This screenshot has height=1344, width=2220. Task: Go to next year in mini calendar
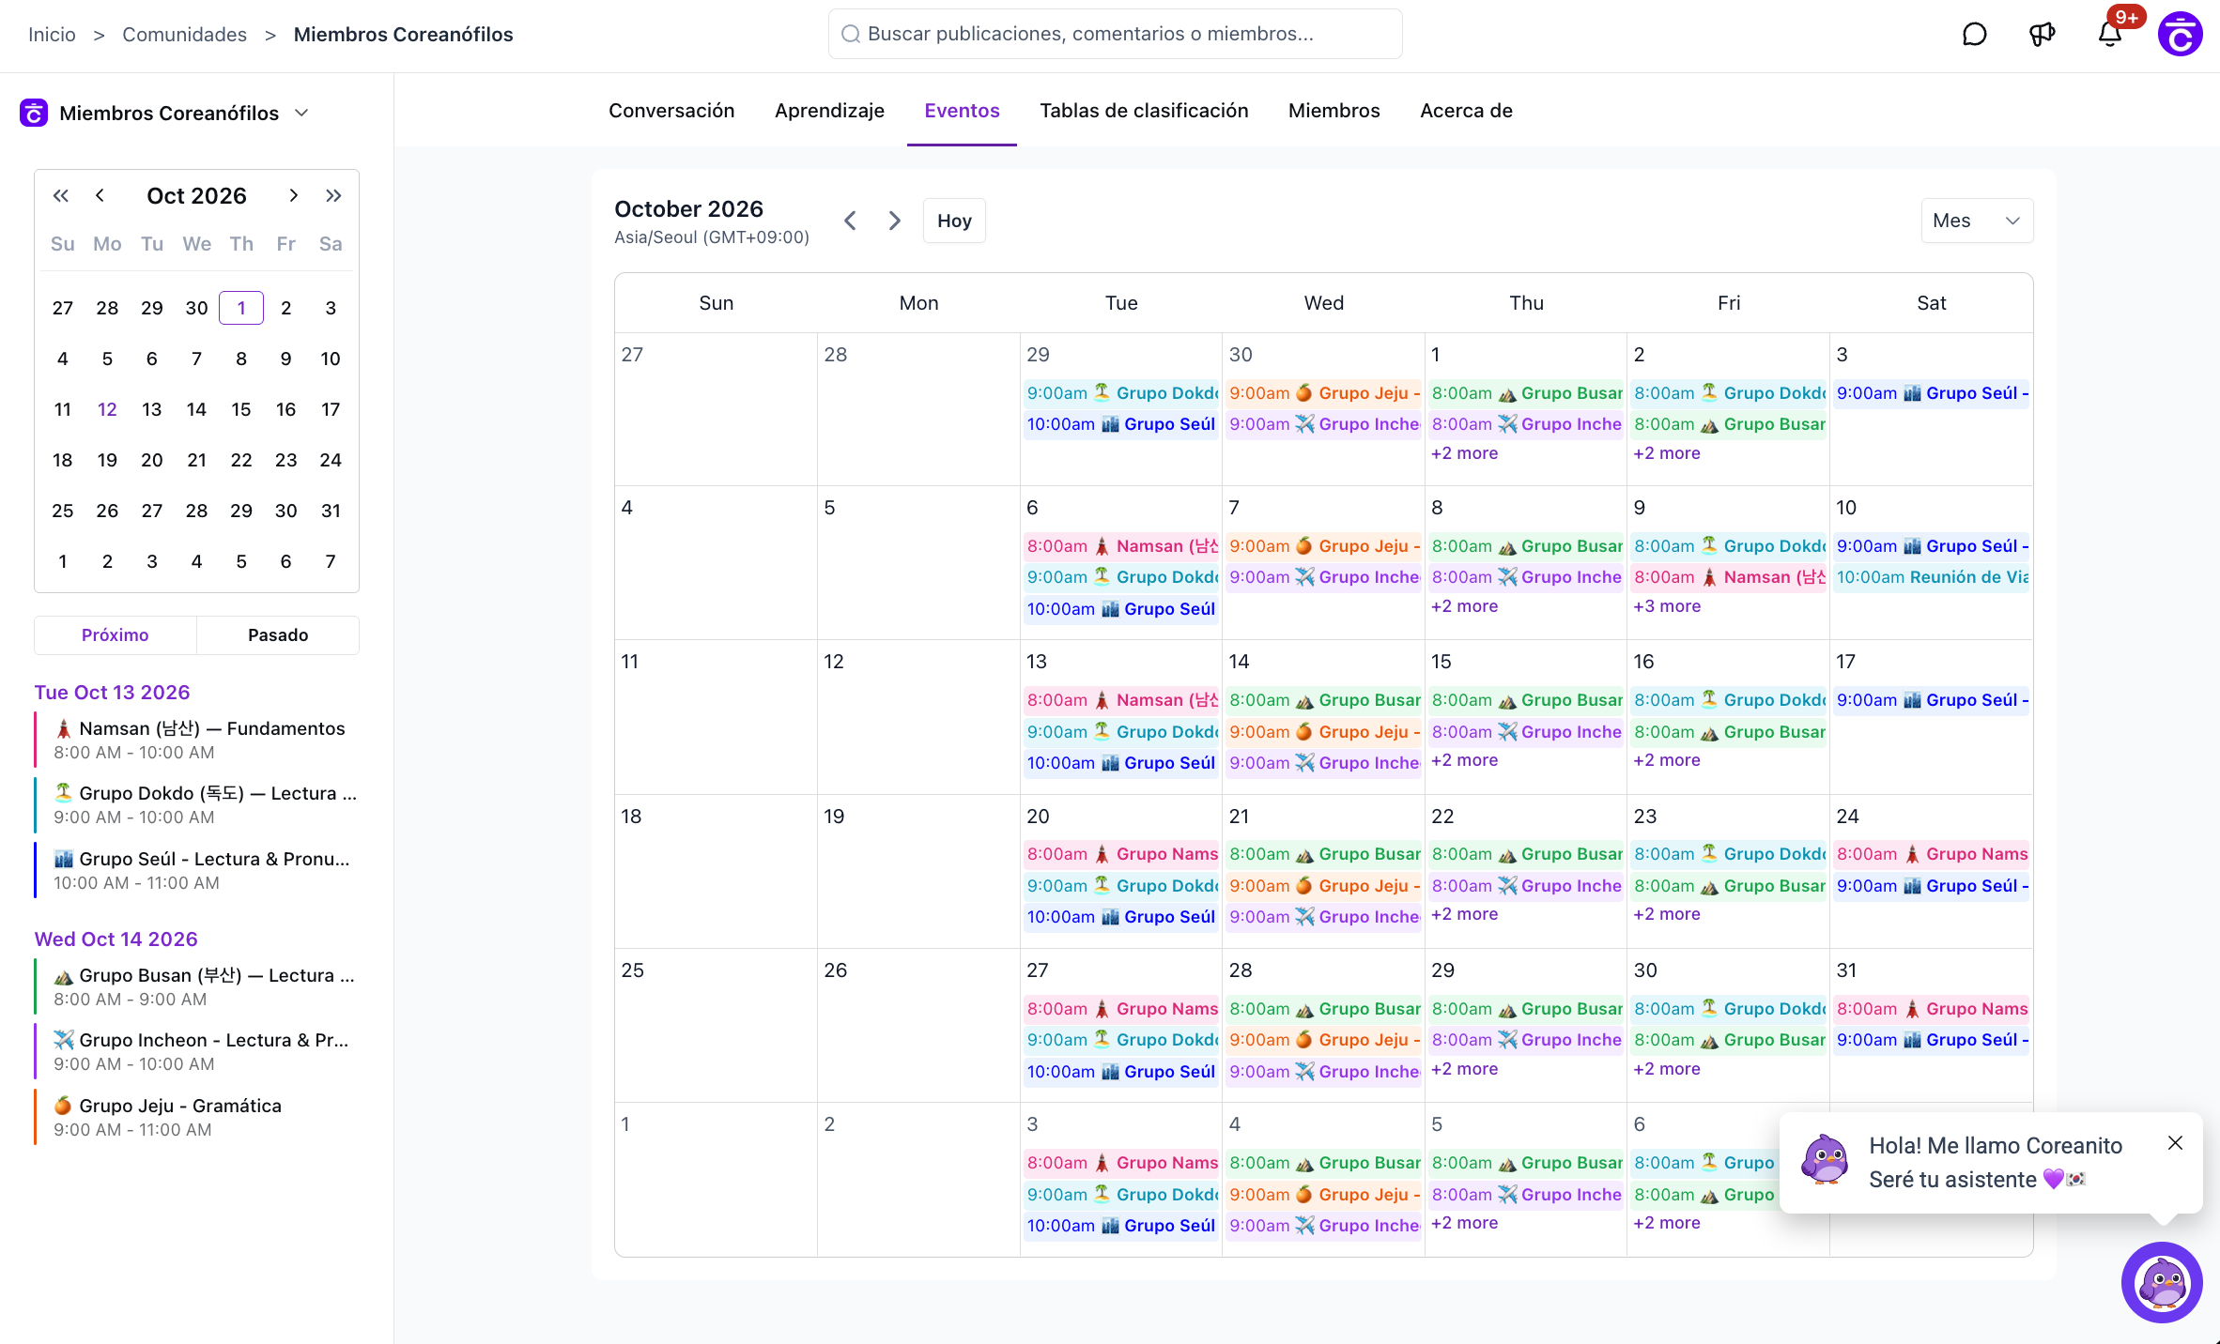tap(333, 195)
